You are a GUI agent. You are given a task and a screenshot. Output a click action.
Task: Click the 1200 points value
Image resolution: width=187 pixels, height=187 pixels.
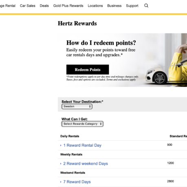pos(170,163)
